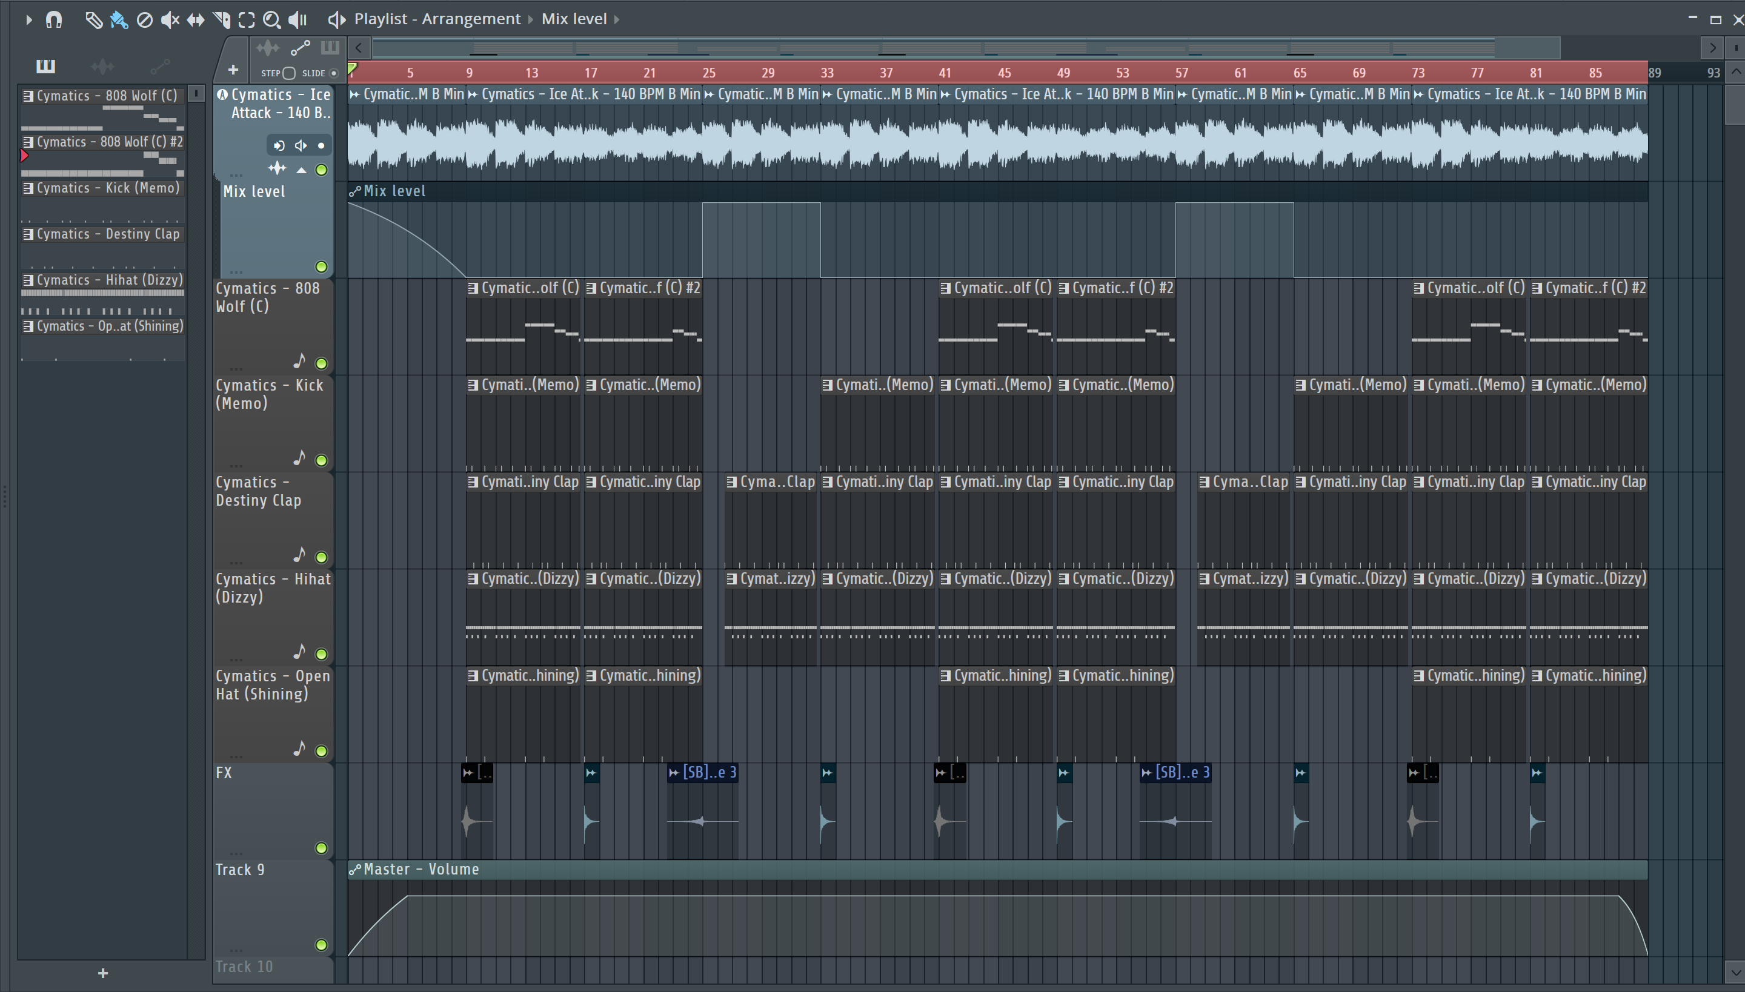Click the timeline overview scroll-left arrow
Viewport: 1745px width, 992px height.
(x=359, y=48)
